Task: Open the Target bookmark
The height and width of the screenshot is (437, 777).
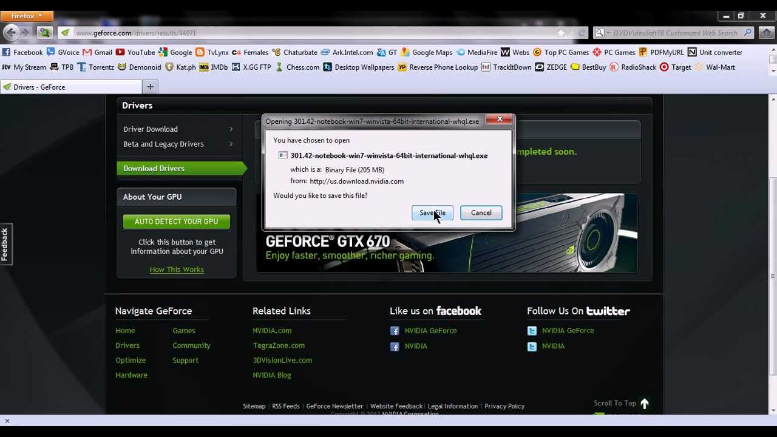Action: coord(676,67)
